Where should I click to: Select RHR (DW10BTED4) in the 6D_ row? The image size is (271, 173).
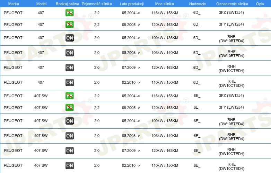click(231, 39)
